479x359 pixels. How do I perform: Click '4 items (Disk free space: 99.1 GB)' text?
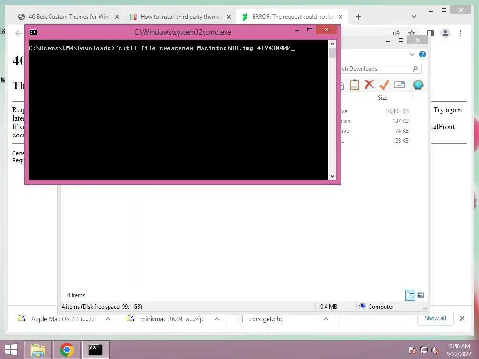coord(102,306)
